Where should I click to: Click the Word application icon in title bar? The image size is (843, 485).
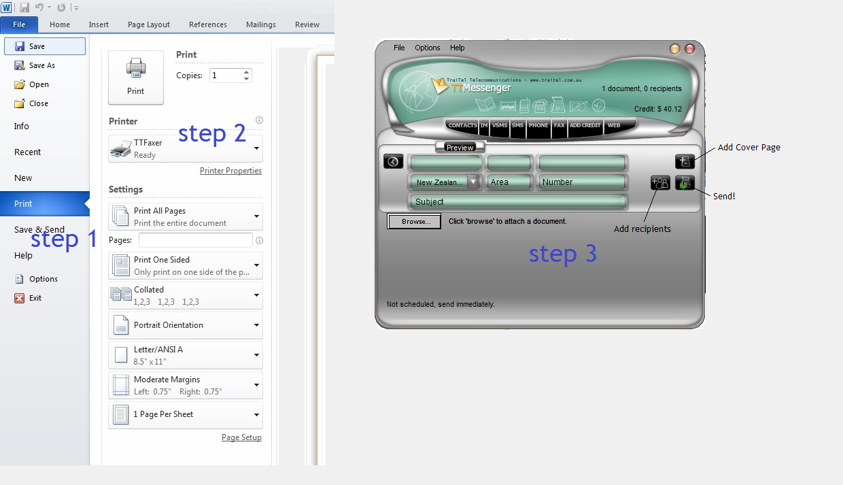click(x=6, y=7)
